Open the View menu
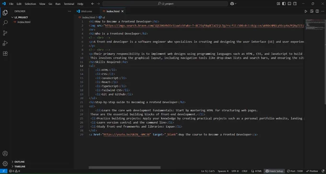Image resolution: width=326 pixels, height=174 pixels. pyautogui.click(x=42, y=4)
